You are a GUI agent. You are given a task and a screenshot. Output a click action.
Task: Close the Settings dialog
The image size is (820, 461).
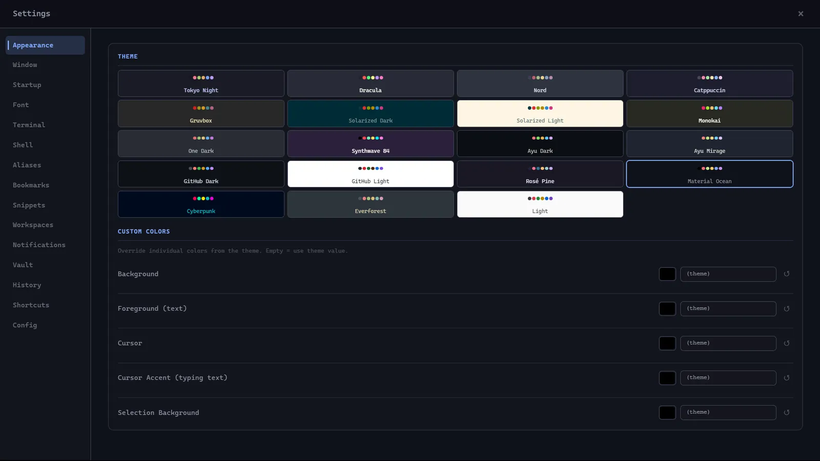[801, 14]
